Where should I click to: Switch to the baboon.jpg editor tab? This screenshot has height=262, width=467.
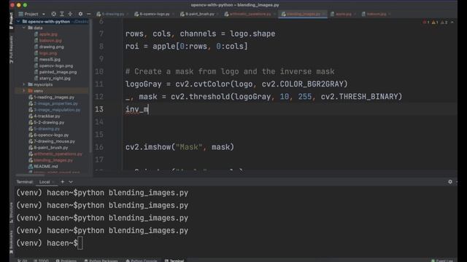[x=376, y=14]
